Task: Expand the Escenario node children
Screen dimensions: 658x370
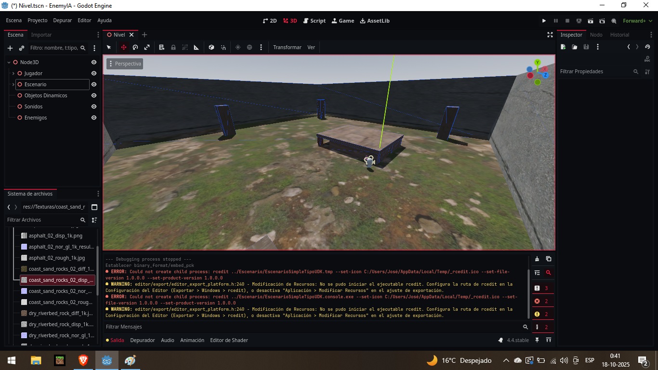Action: (x=13, y=84)
